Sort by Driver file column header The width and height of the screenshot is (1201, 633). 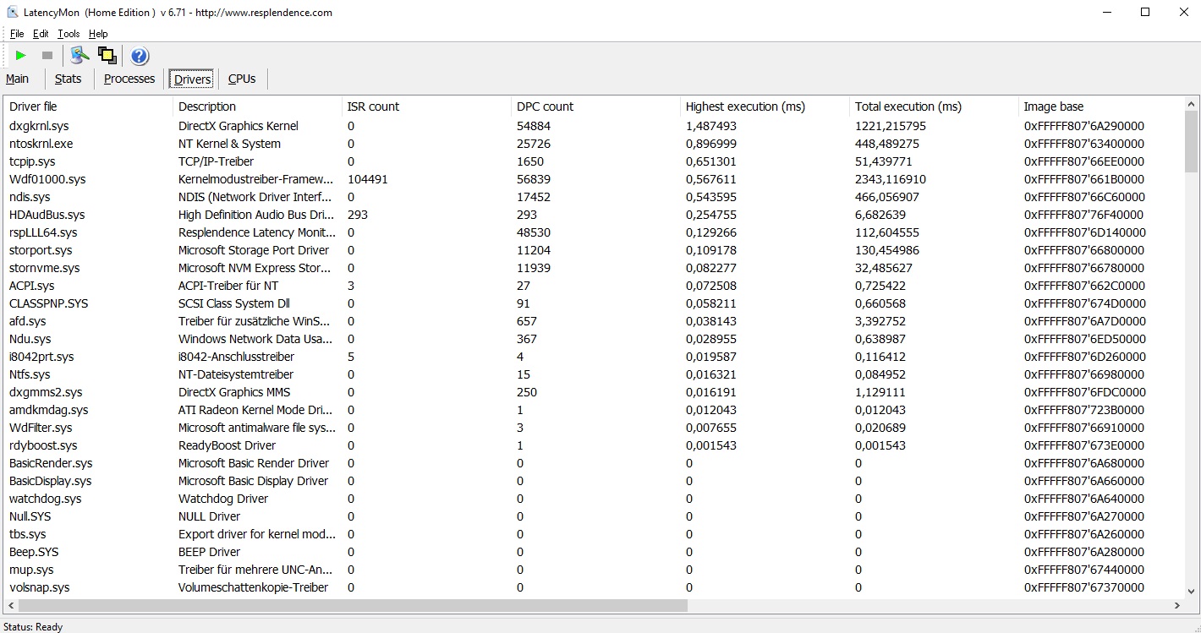tap(88, 106)
